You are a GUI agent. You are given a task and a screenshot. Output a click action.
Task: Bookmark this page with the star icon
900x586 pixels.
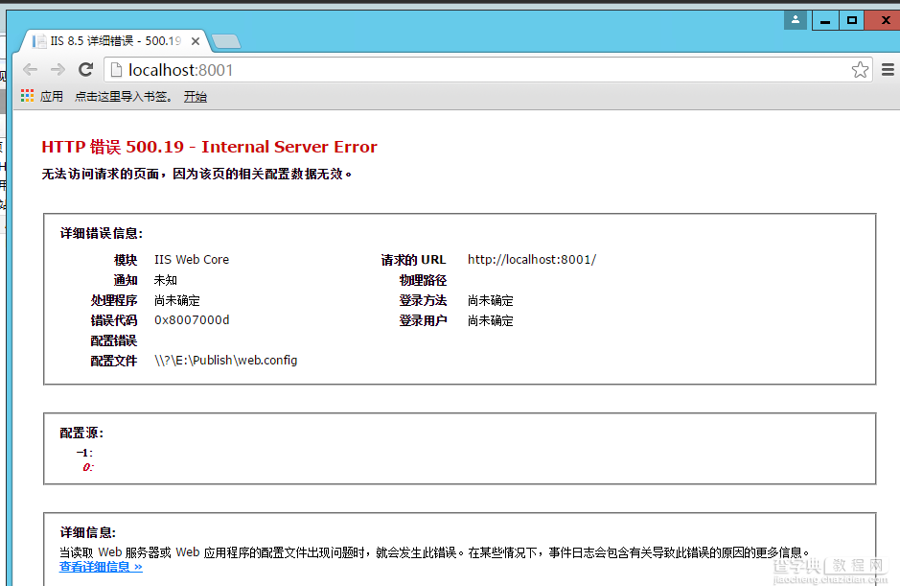(x=860, y=70)
